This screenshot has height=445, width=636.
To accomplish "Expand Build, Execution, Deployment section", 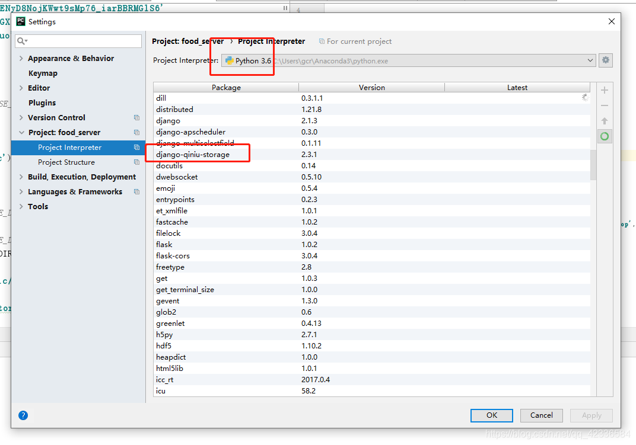I will click(x=21, y=177).
